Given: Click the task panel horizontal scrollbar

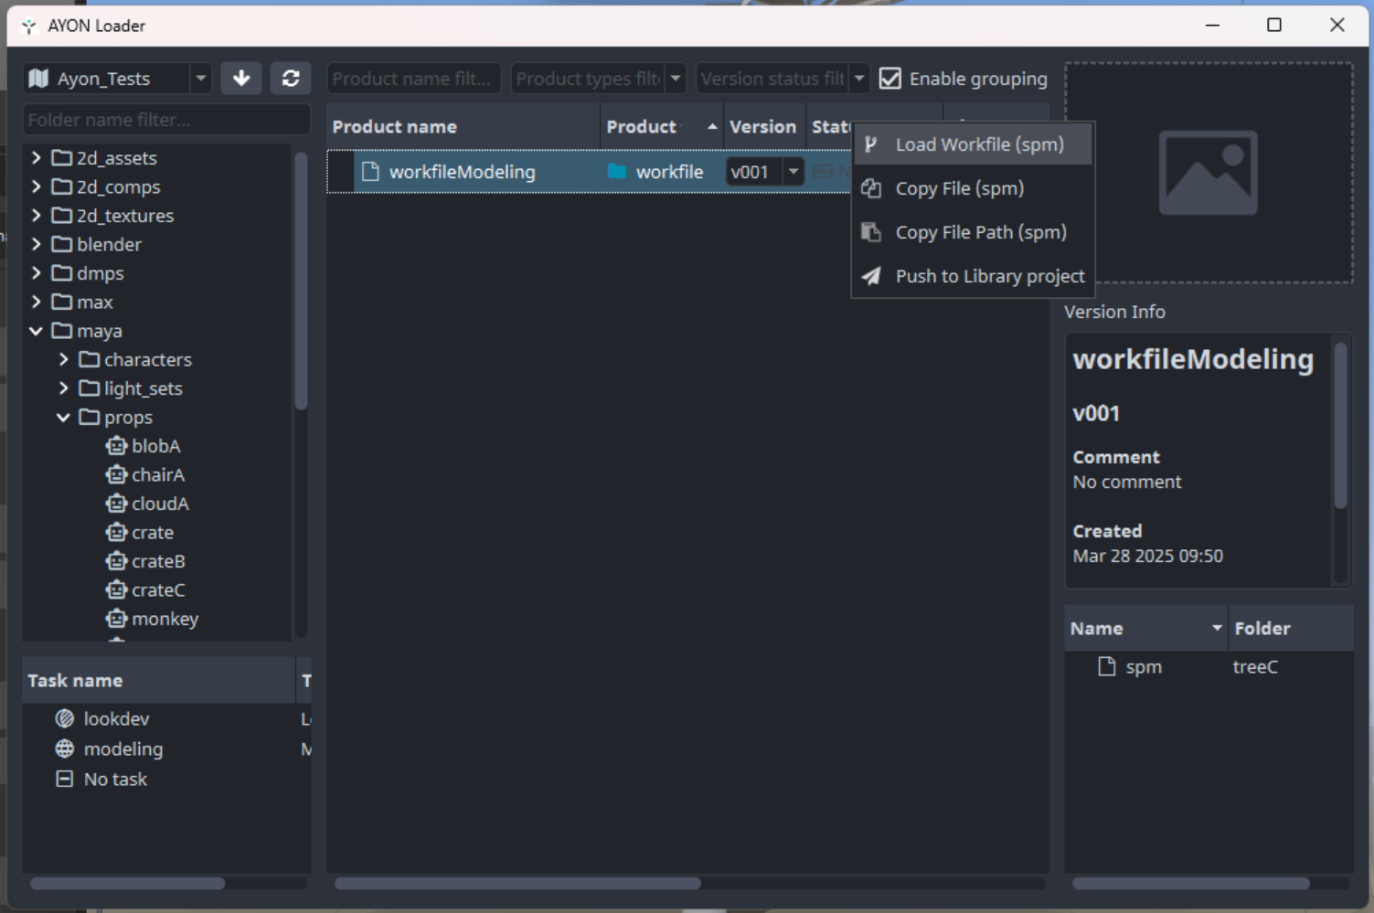Looking at the screenshot, I should click(128, 884).
